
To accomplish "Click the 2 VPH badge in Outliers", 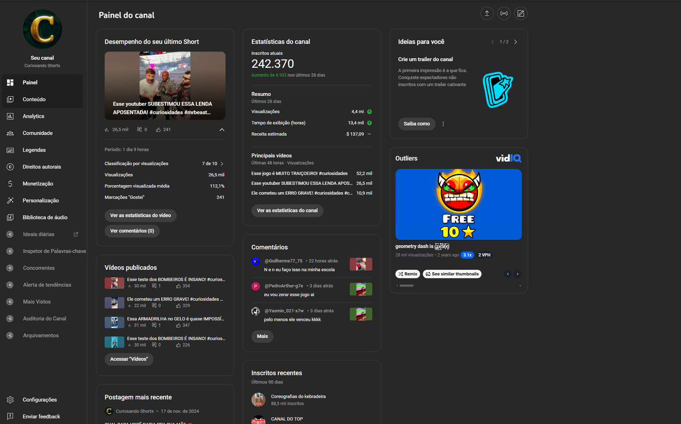I will click(x=484, y=255).
